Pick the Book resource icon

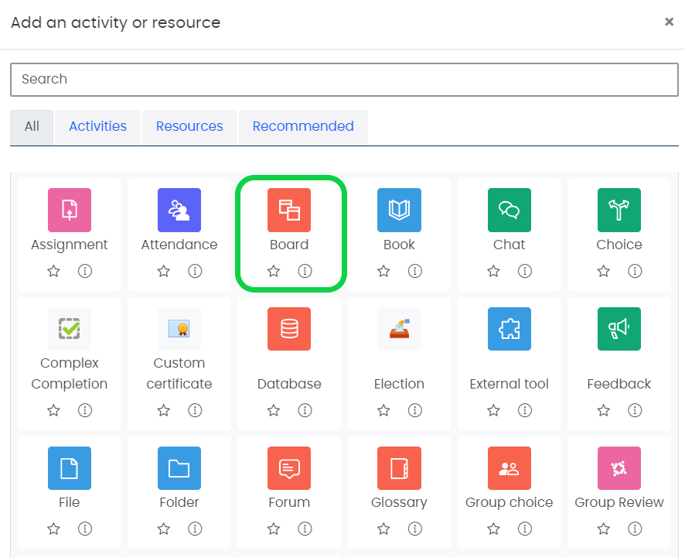(399, 210)
